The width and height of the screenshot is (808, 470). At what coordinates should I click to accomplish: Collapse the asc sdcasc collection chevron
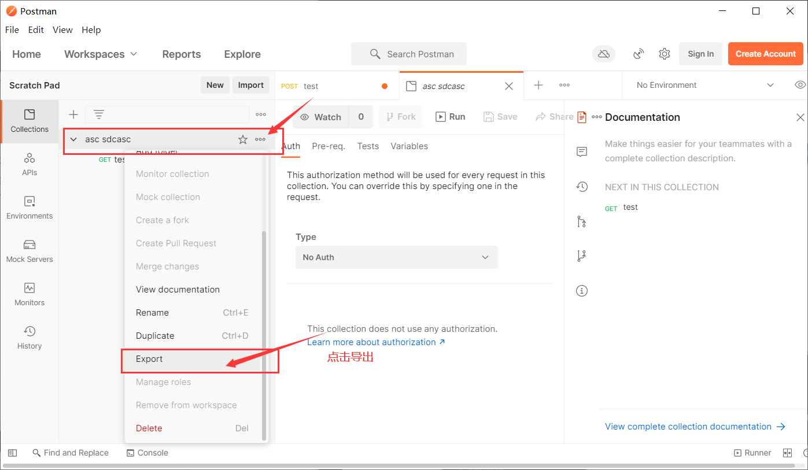coord(73,139)
